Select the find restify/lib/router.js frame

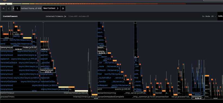[x=110, y=74]
